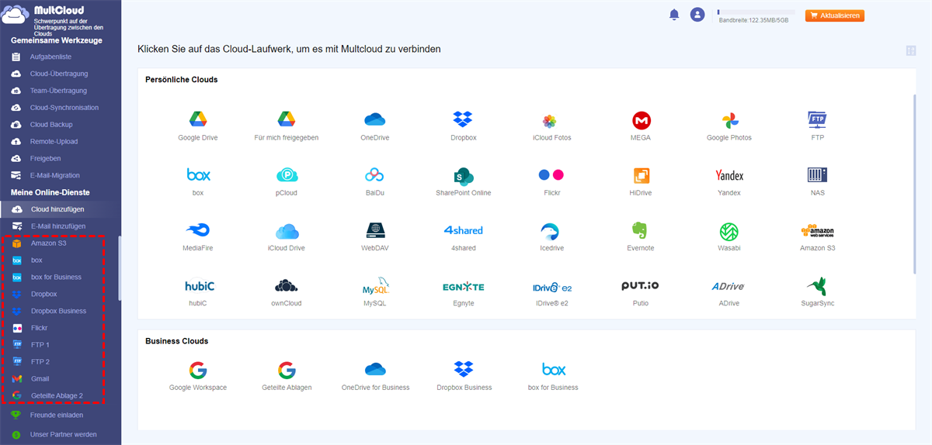This screenshot has height=445, width=932.
Task: Choose the MySQL connection
Action: coord(375,293)
